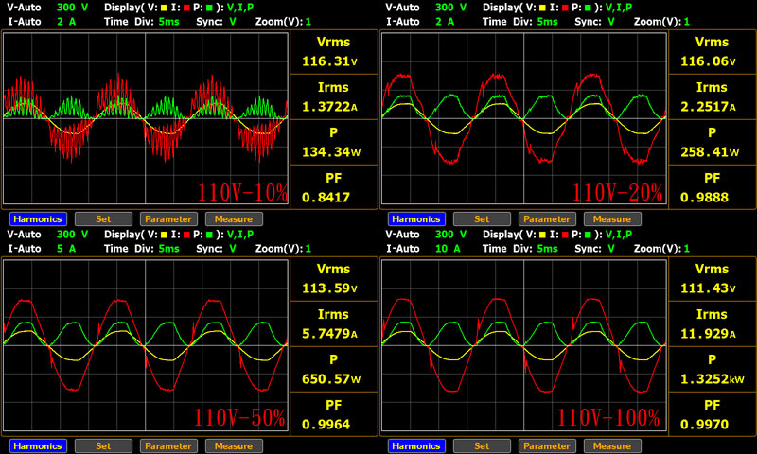Open Parameter in the 110V-20% panel

click(x=547, y=219)
